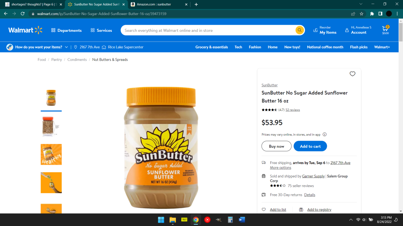Click the orange search magnifier button
Screen dimensions: 403x226
click(x=300, y=30)
